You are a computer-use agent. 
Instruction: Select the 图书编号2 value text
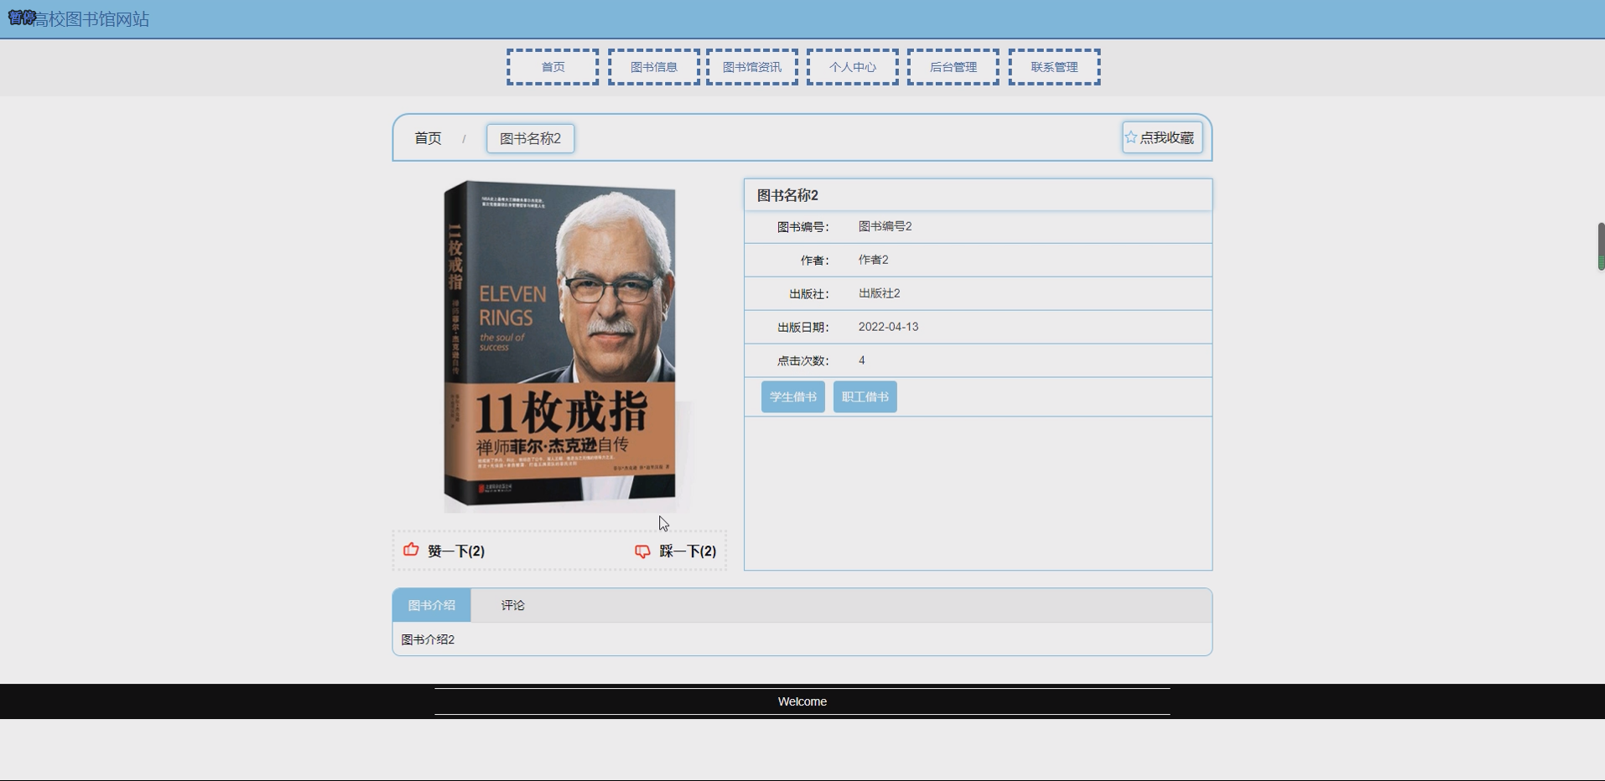(x=885, y=226)
